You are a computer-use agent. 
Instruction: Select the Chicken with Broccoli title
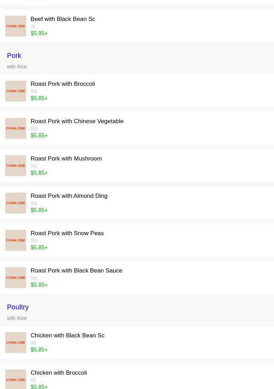(59, 373)
